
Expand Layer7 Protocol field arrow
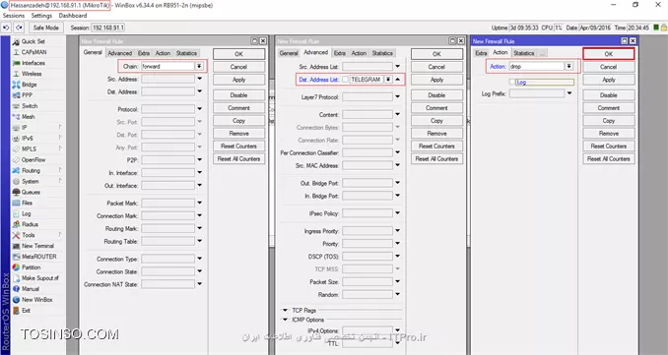(x=397, y=97)
